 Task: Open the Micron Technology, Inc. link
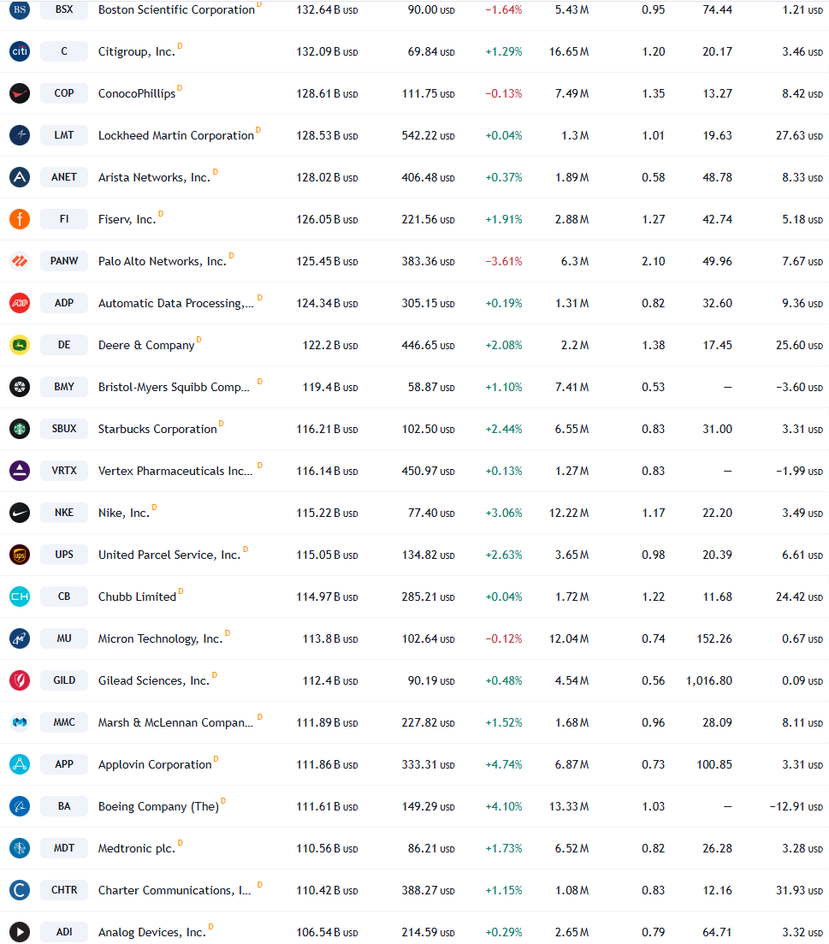click(x=160, y=638)
